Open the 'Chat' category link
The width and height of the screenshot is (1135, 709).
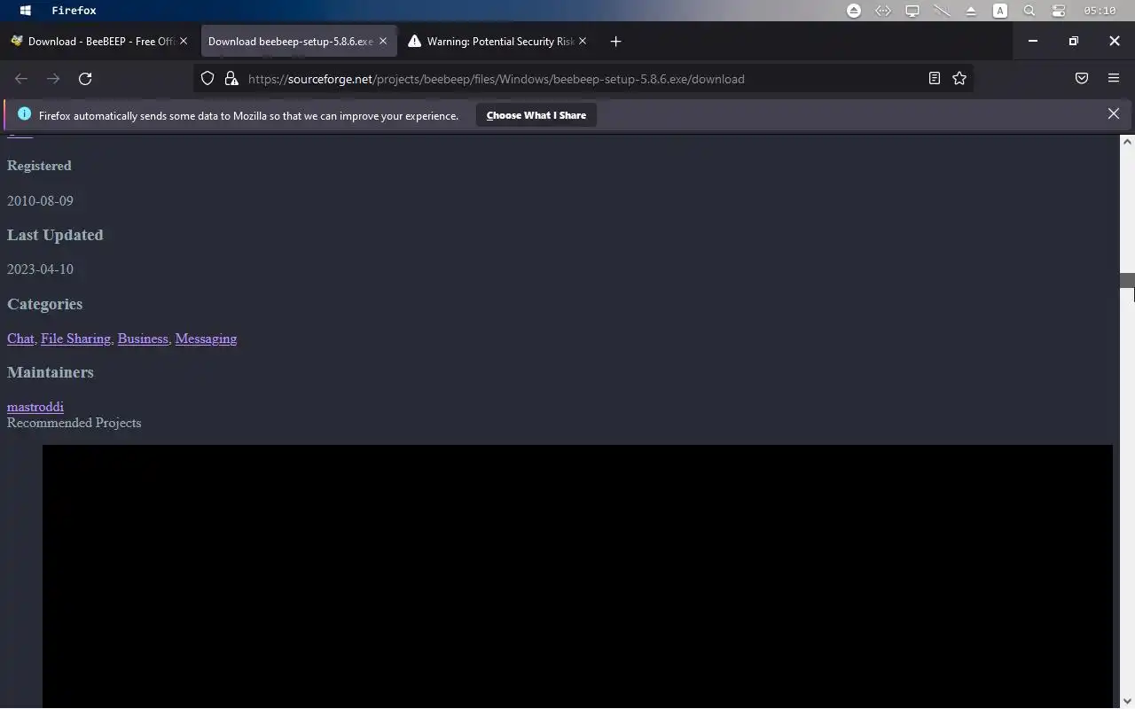coord(20,339)
